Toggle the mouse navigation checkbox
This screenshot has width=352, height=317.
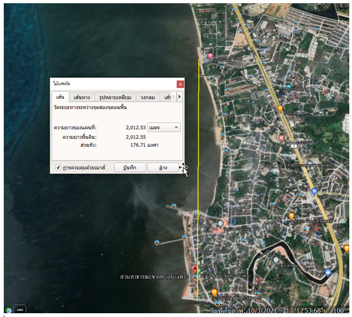click(58, 168)
